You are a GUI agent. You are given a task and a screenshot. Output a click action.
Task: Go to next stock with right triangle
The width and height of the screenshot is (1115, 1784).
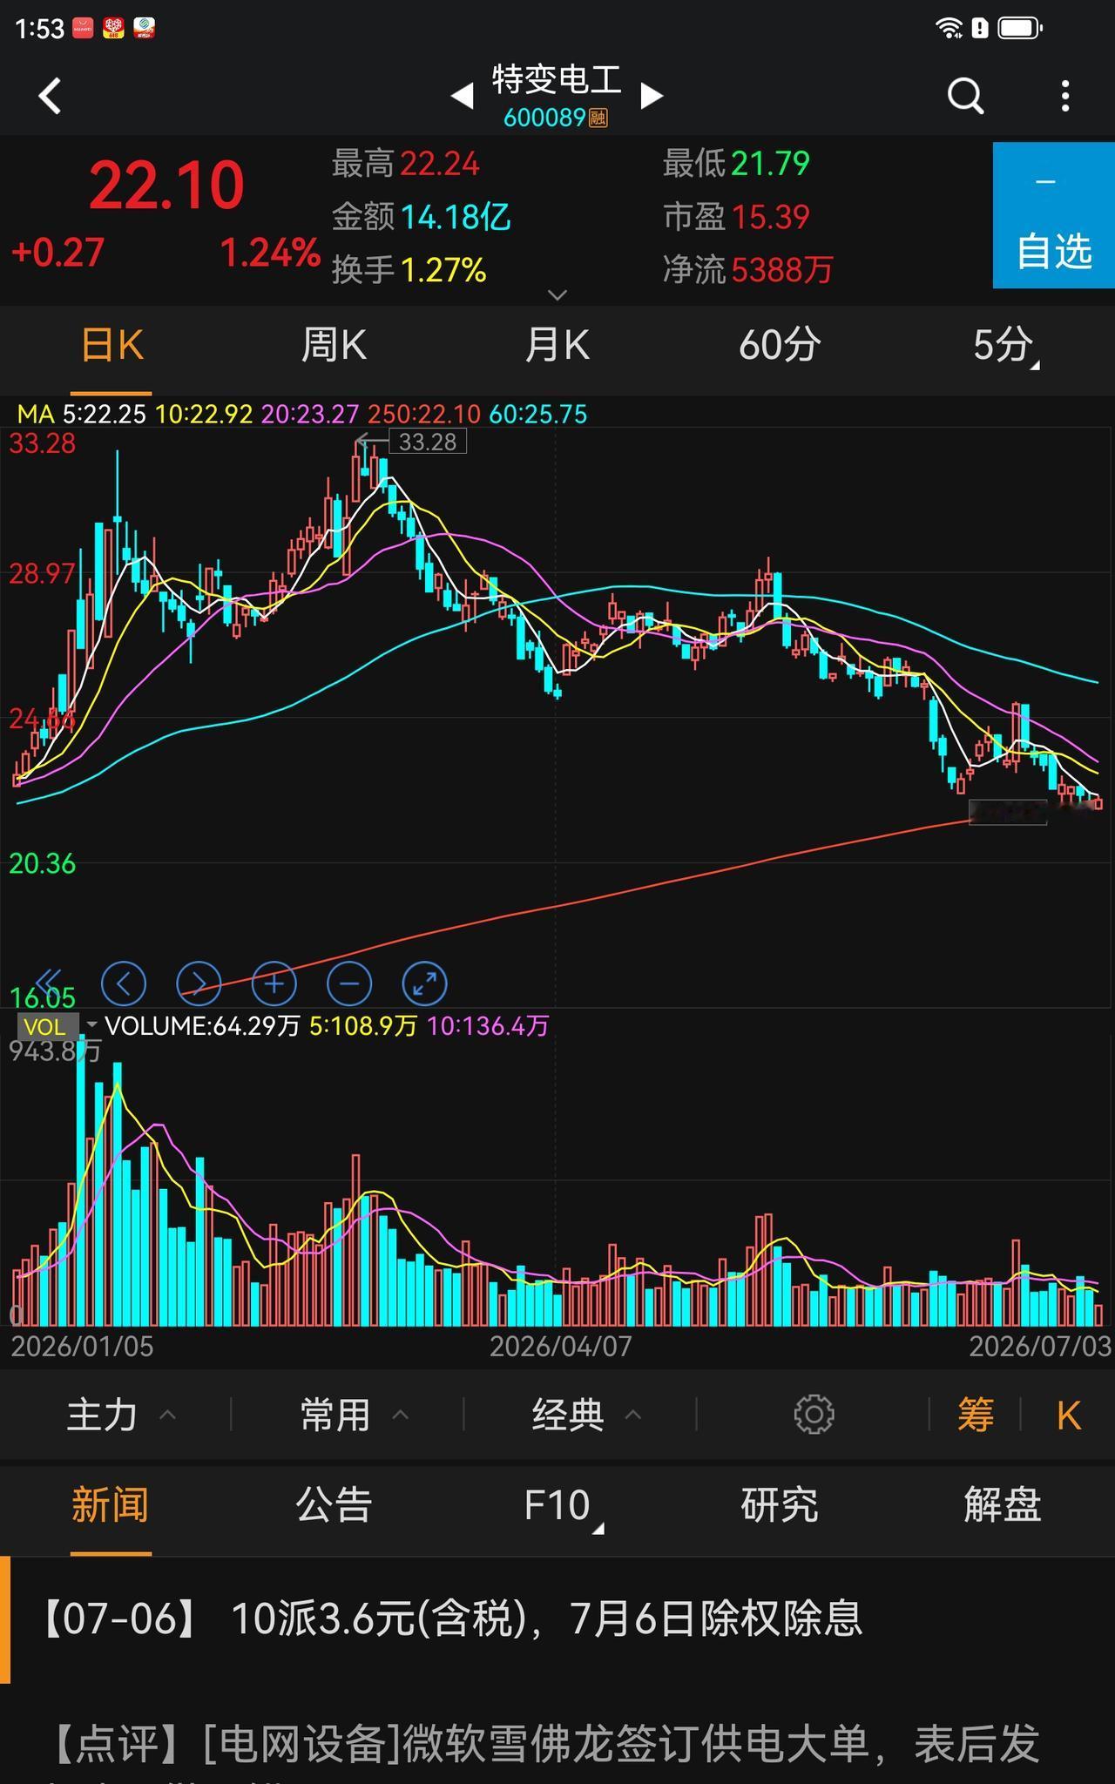click(x=652, y=96)
